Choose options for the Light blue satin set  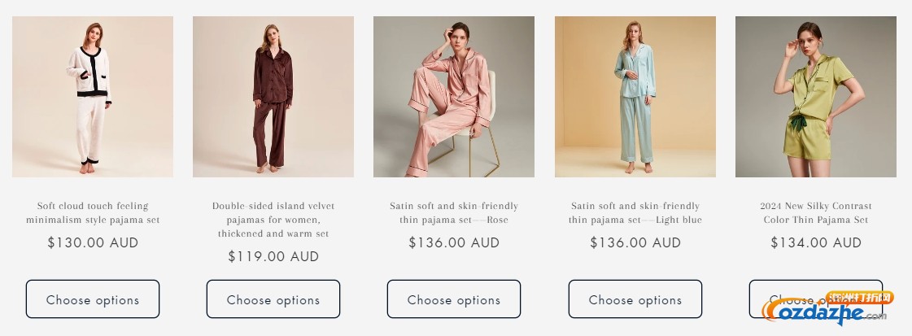(x=635, y=299)
